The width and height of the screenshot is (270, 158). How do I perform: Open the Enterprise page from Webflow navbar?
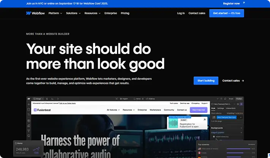111,13
